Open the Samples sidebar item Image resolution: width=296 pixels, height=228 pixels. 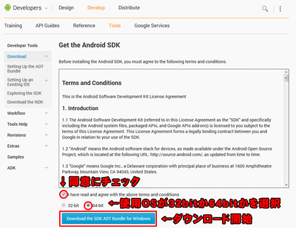click(x=15, y=157)
